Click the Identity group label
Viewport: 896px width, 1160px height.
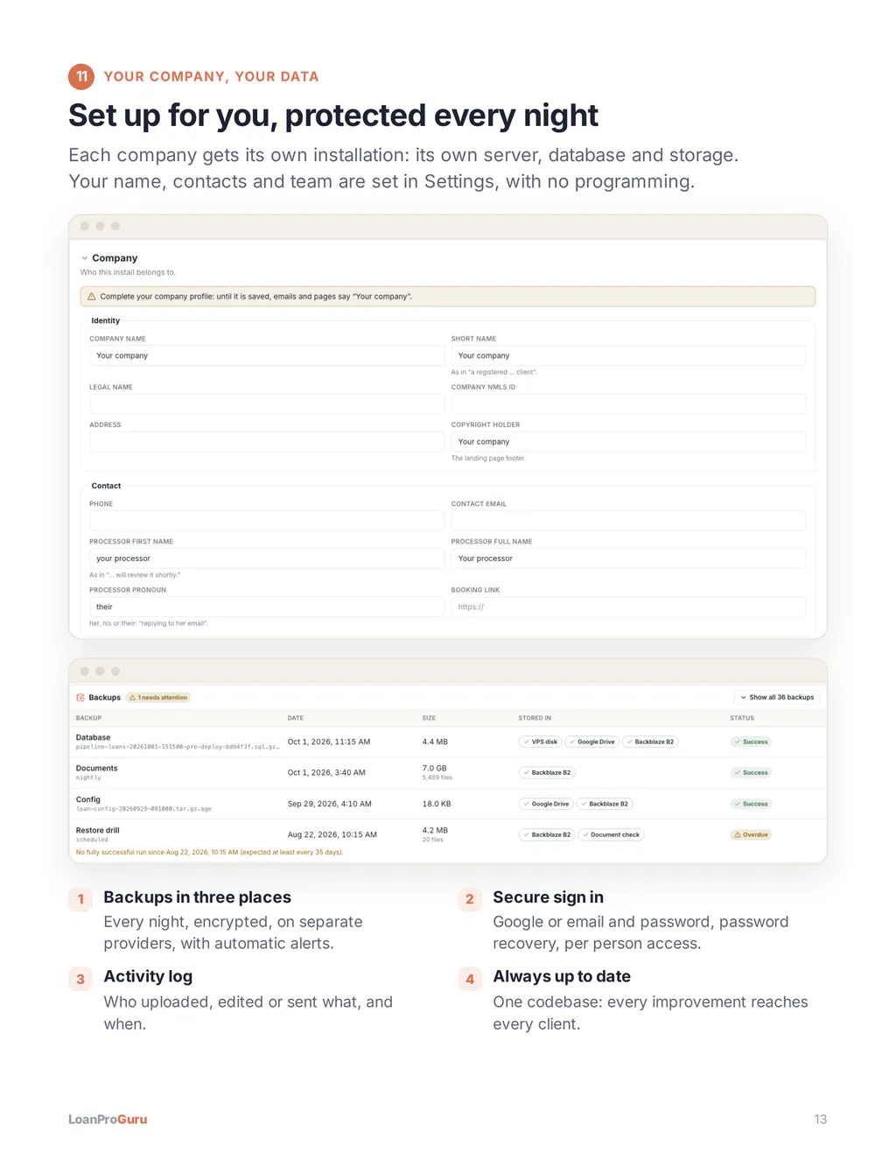coord(106,320)
